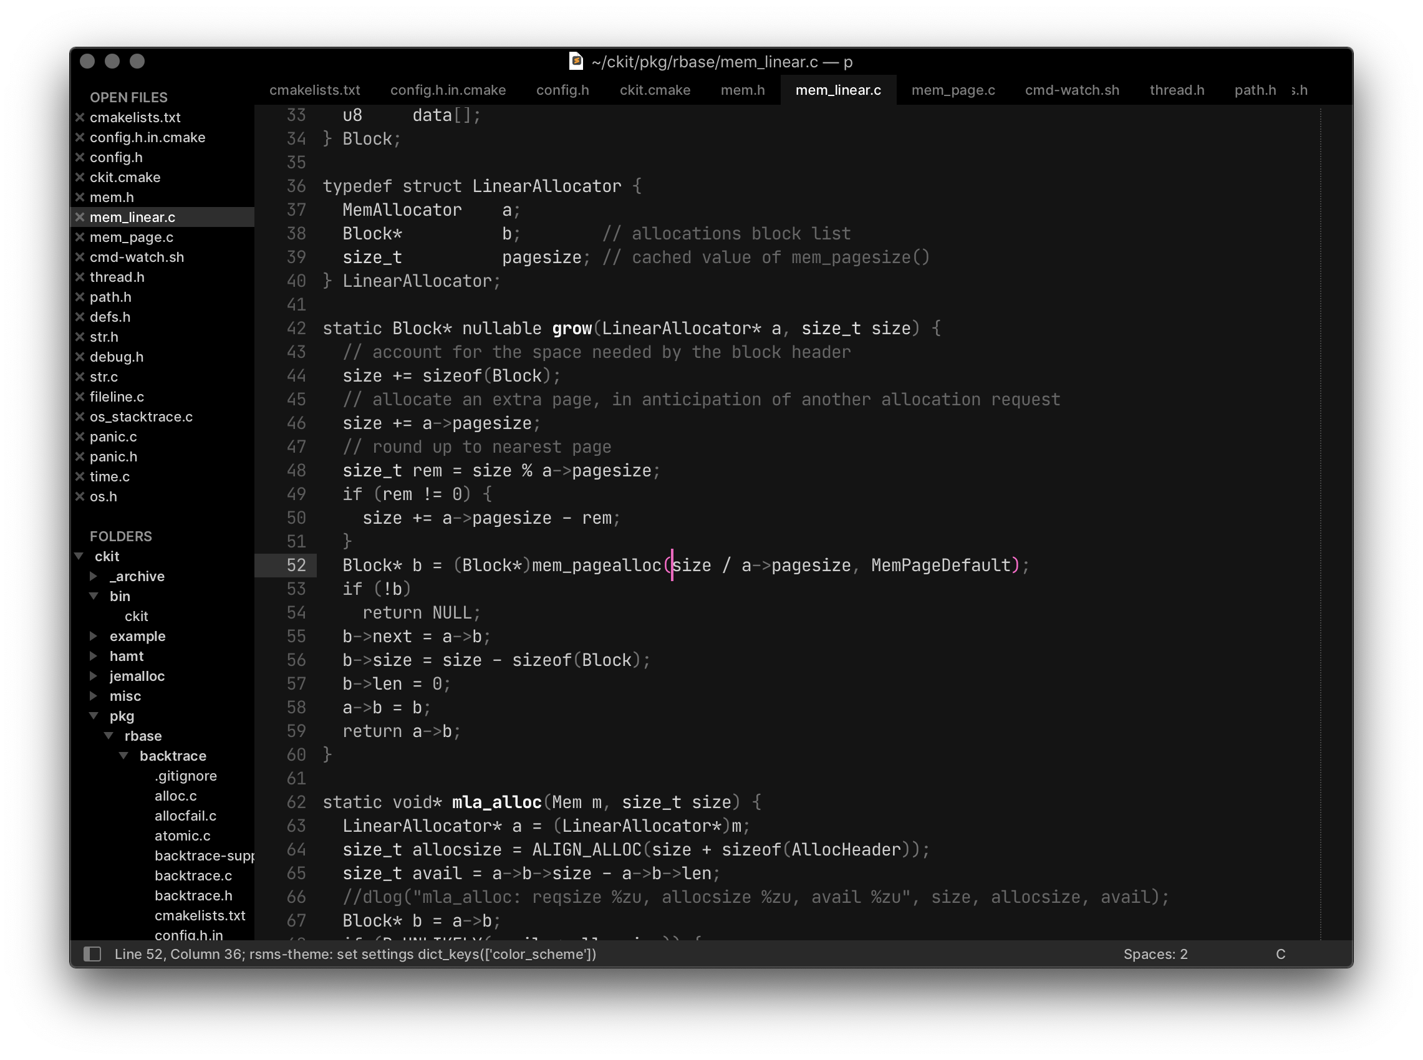Select str.c in open files list
1423x1060 pixels.
(x=104, y=377)
